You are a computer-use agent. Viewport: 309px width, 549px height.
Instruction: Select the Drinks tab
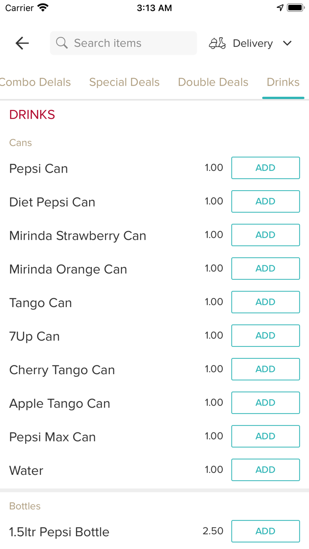click(283, 82)
